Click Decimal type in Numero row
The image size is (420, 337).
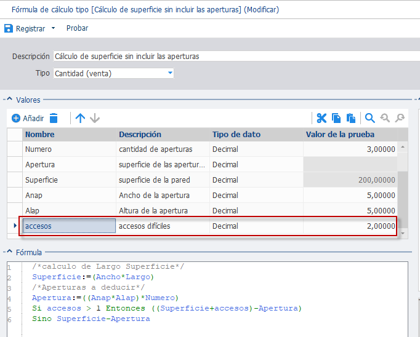click(256, 149)
